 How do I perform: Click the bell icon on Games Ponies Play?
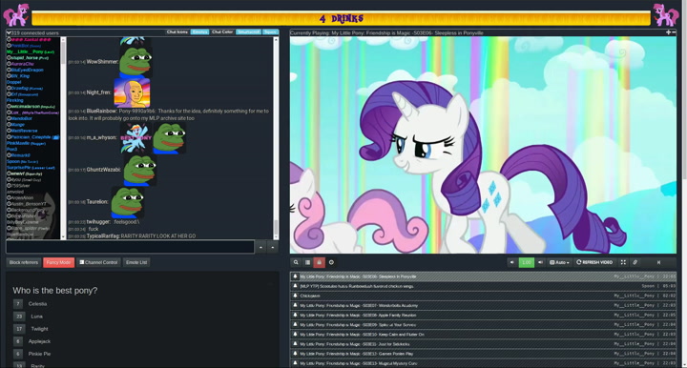pos(295,354)
